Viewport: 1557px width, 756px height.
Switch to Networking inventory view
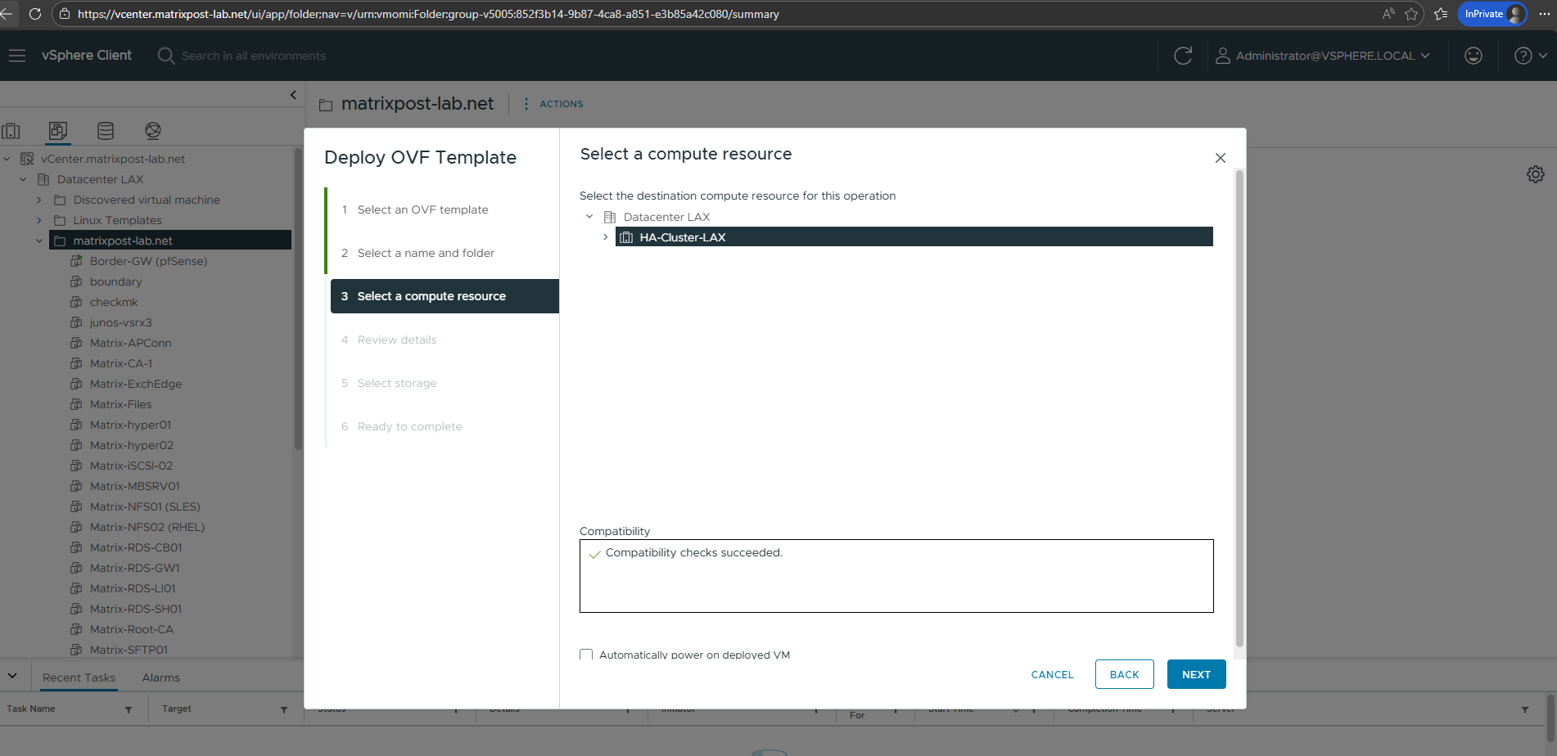point(153,131)
